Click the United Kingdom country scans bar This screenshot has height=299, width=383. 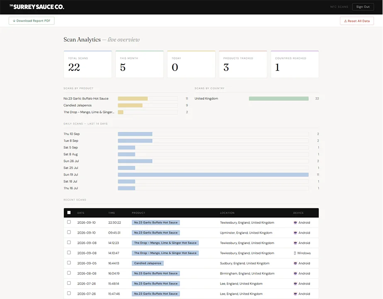pyautogui.click(x=279, y=98)
